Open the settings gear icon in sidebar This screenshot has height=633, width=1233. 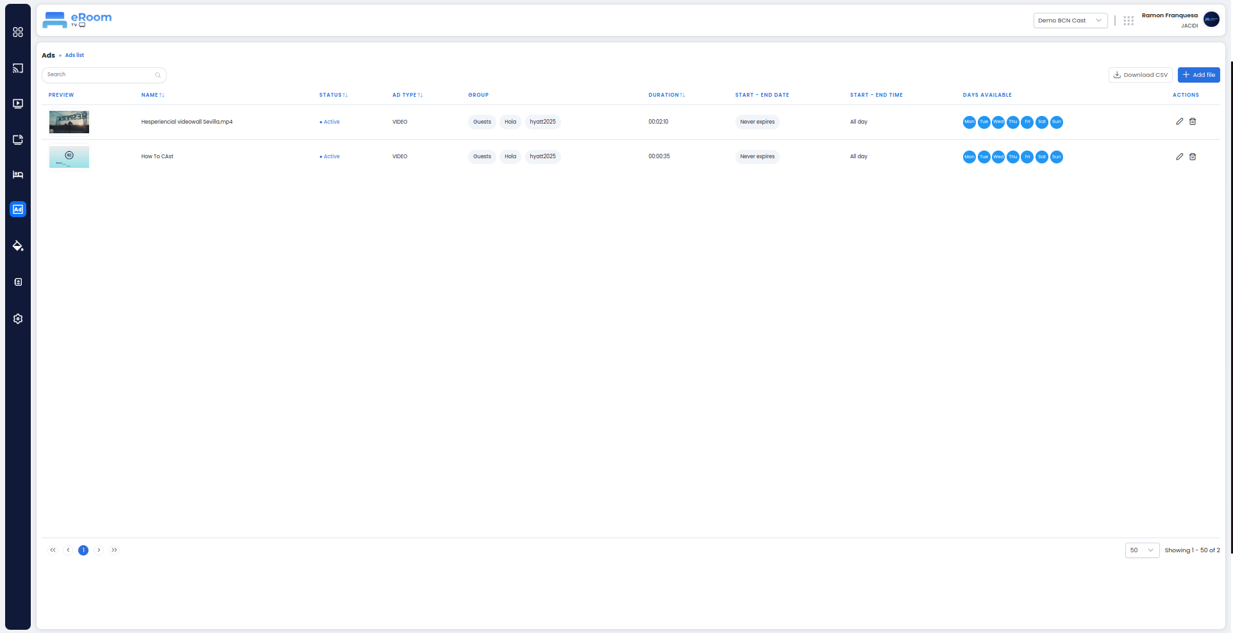[18, 318]
